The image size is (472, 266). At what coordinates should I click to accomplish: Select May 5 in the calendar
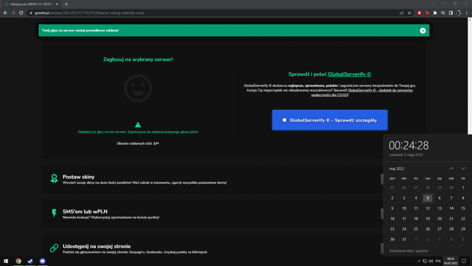(428, 198)
